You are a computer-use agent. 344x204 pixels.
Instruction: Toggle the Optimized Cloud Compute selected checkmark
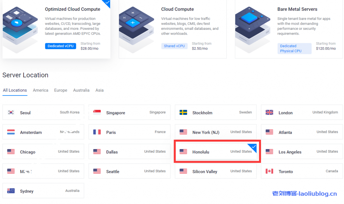click(x=107, y=3)
